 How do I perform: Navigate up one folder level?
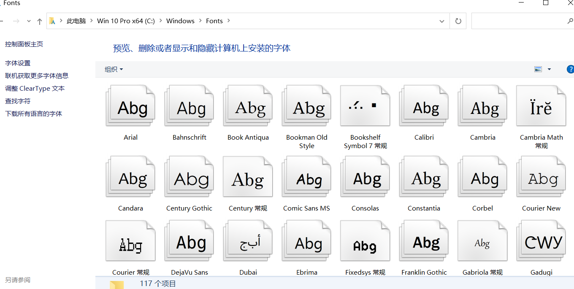point(39,21)
